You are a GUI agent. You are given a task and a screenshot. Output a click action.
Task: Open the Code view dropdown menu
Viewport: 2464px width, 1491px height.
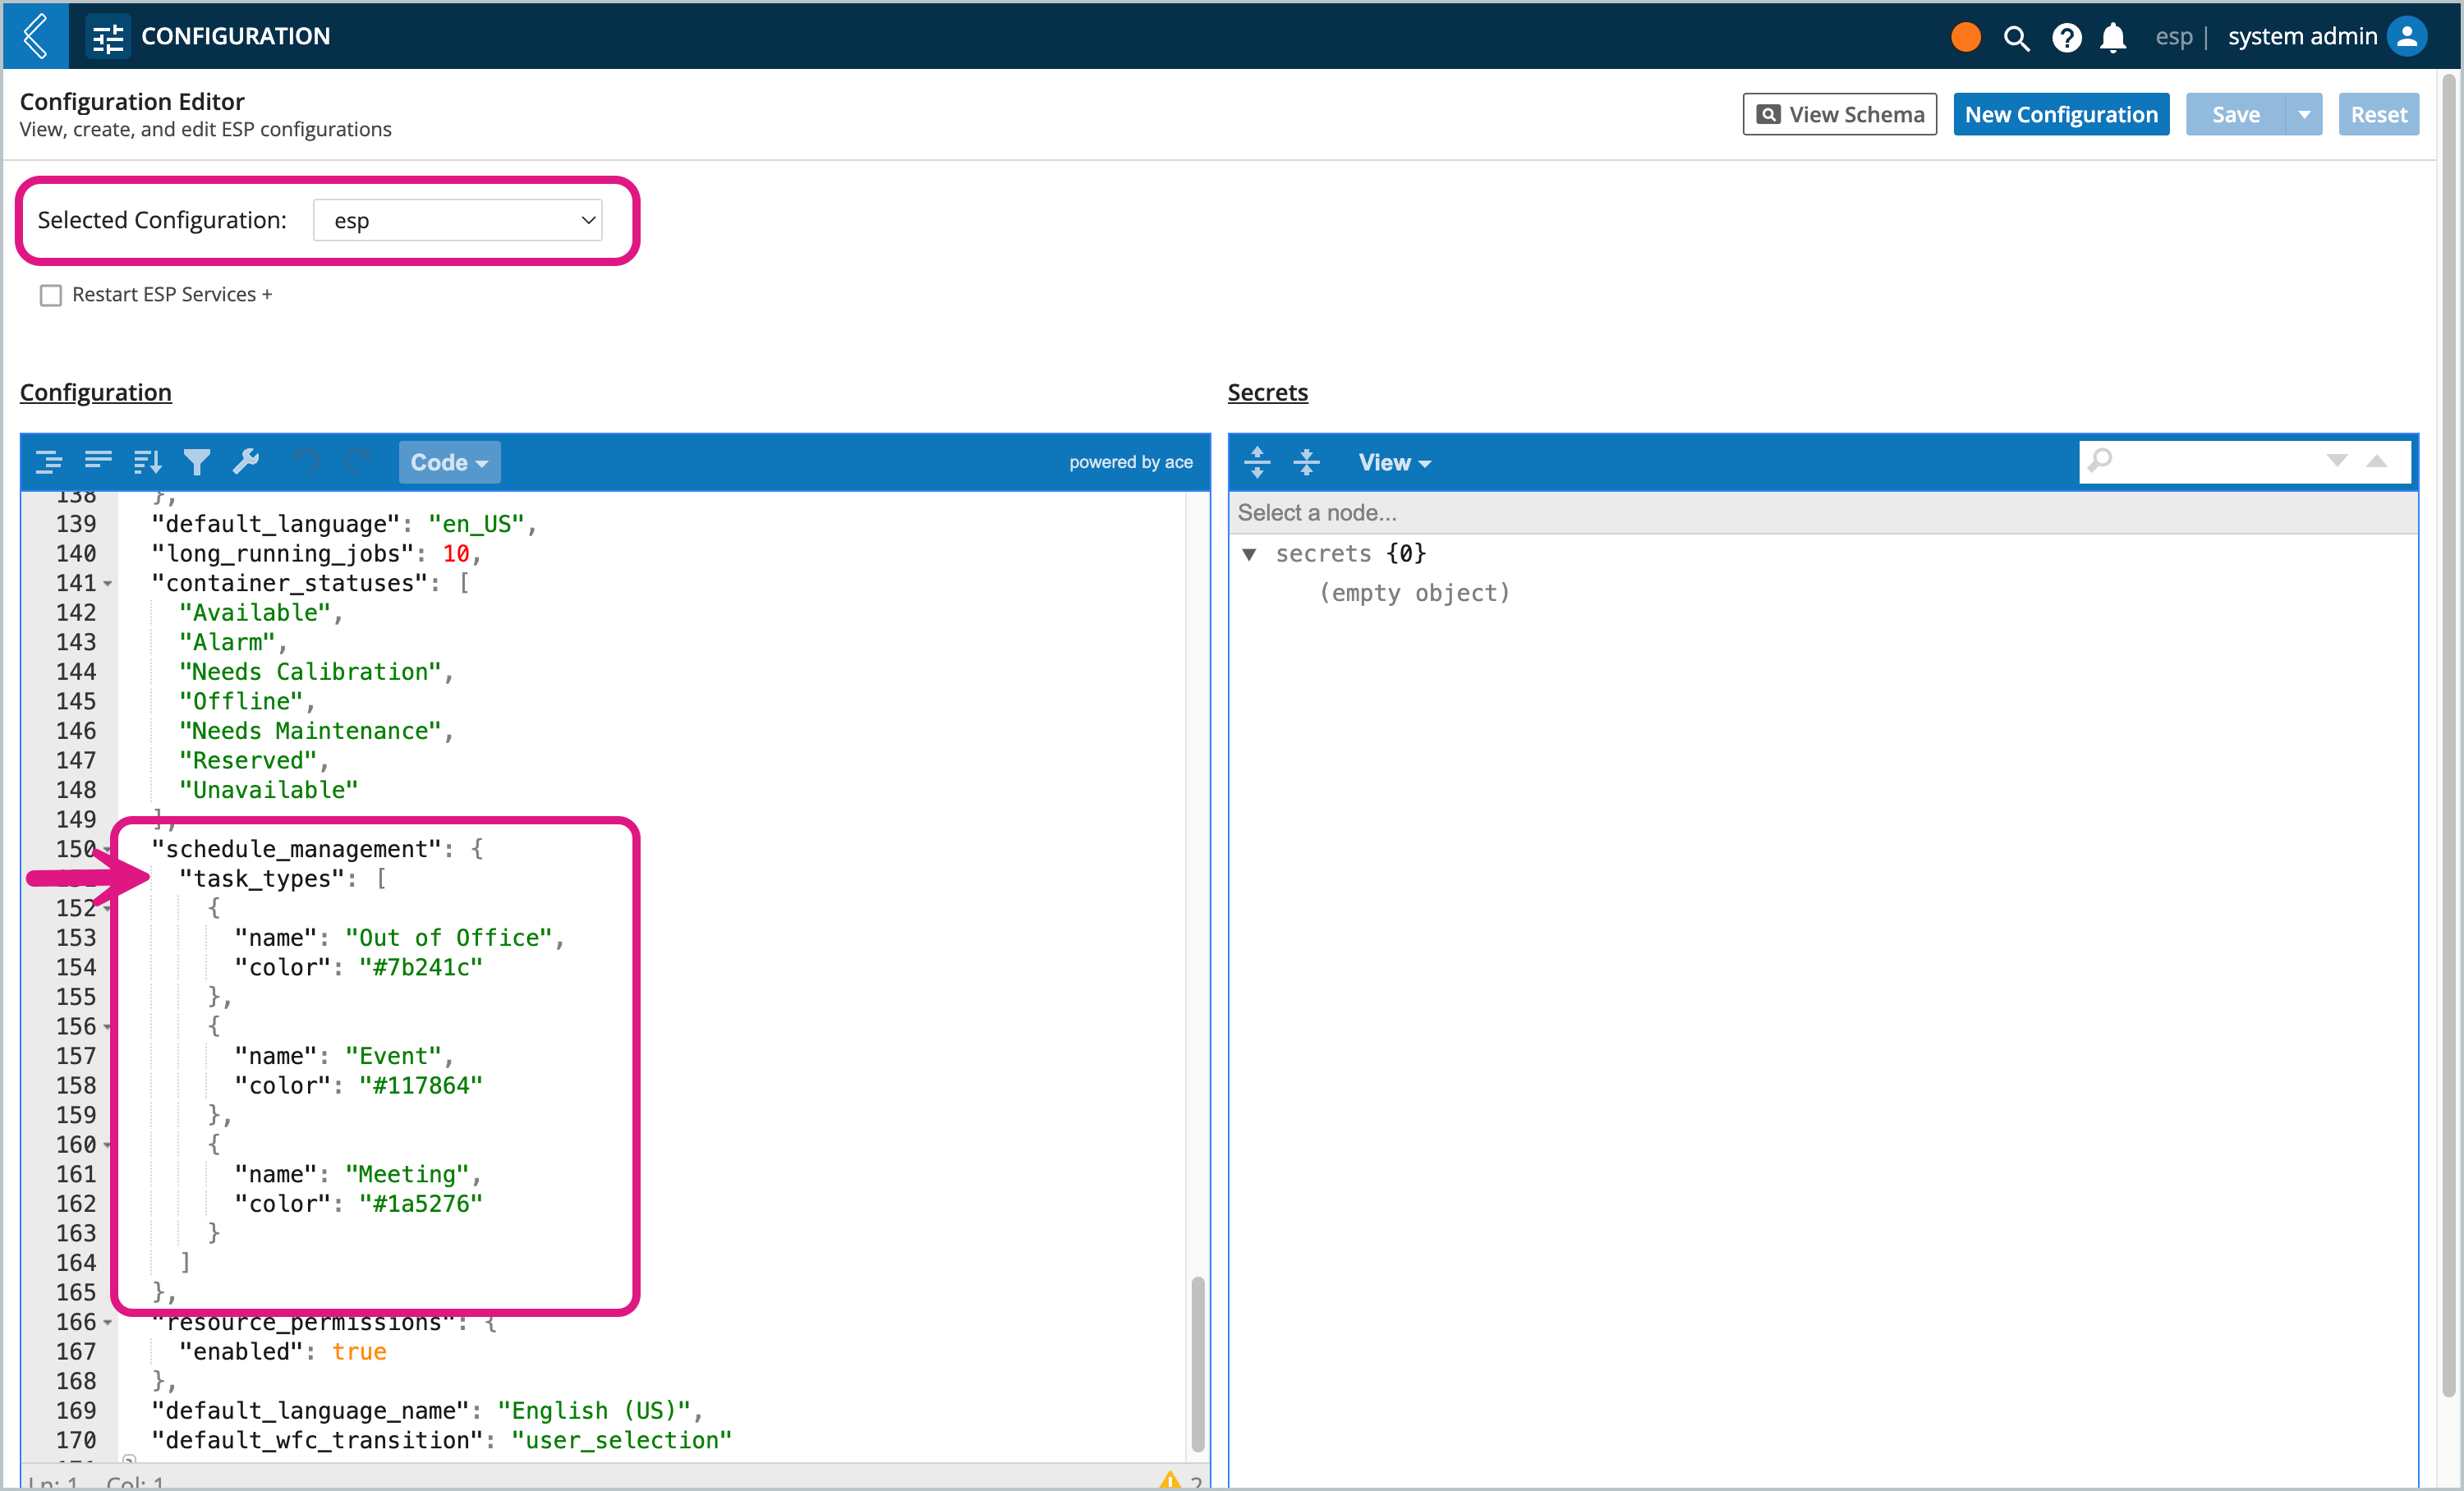(x=447, y=463)
